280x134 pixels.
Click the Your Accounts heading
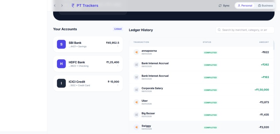[x=65, y=29]
